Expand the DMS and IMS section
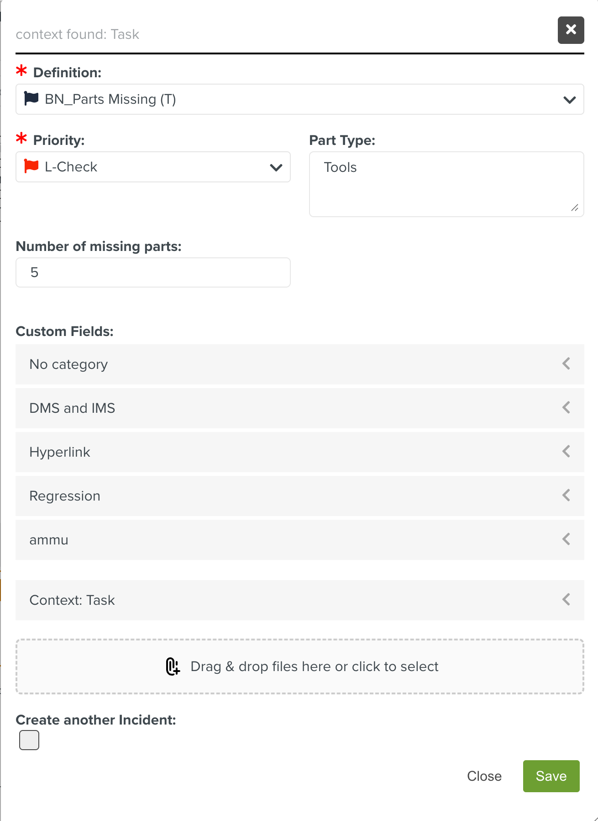The width and height of the screenshot is (598, 821). [299, 408]
